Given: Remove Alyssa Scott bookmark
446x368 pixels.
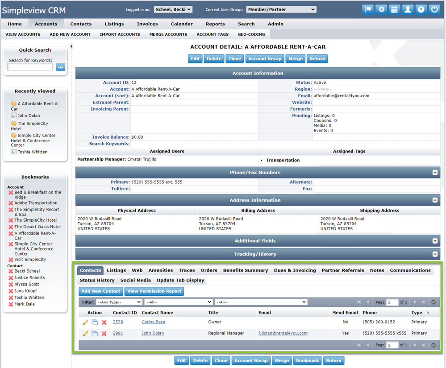Looking at the screenshot, I should 11,285.
